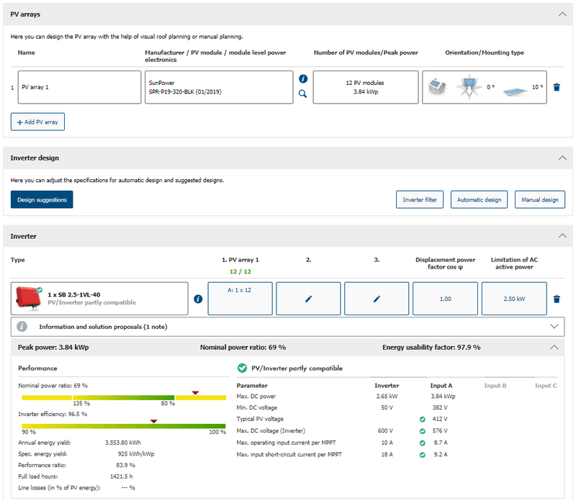Image resolution: width=576 pixels, height=501 pixels.
Task: Collapse the PV arrays section
Action: tap(562, 14)
